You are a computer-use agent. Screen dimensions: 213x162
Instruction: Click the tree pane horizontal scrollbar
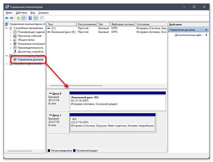click(20, 151)
